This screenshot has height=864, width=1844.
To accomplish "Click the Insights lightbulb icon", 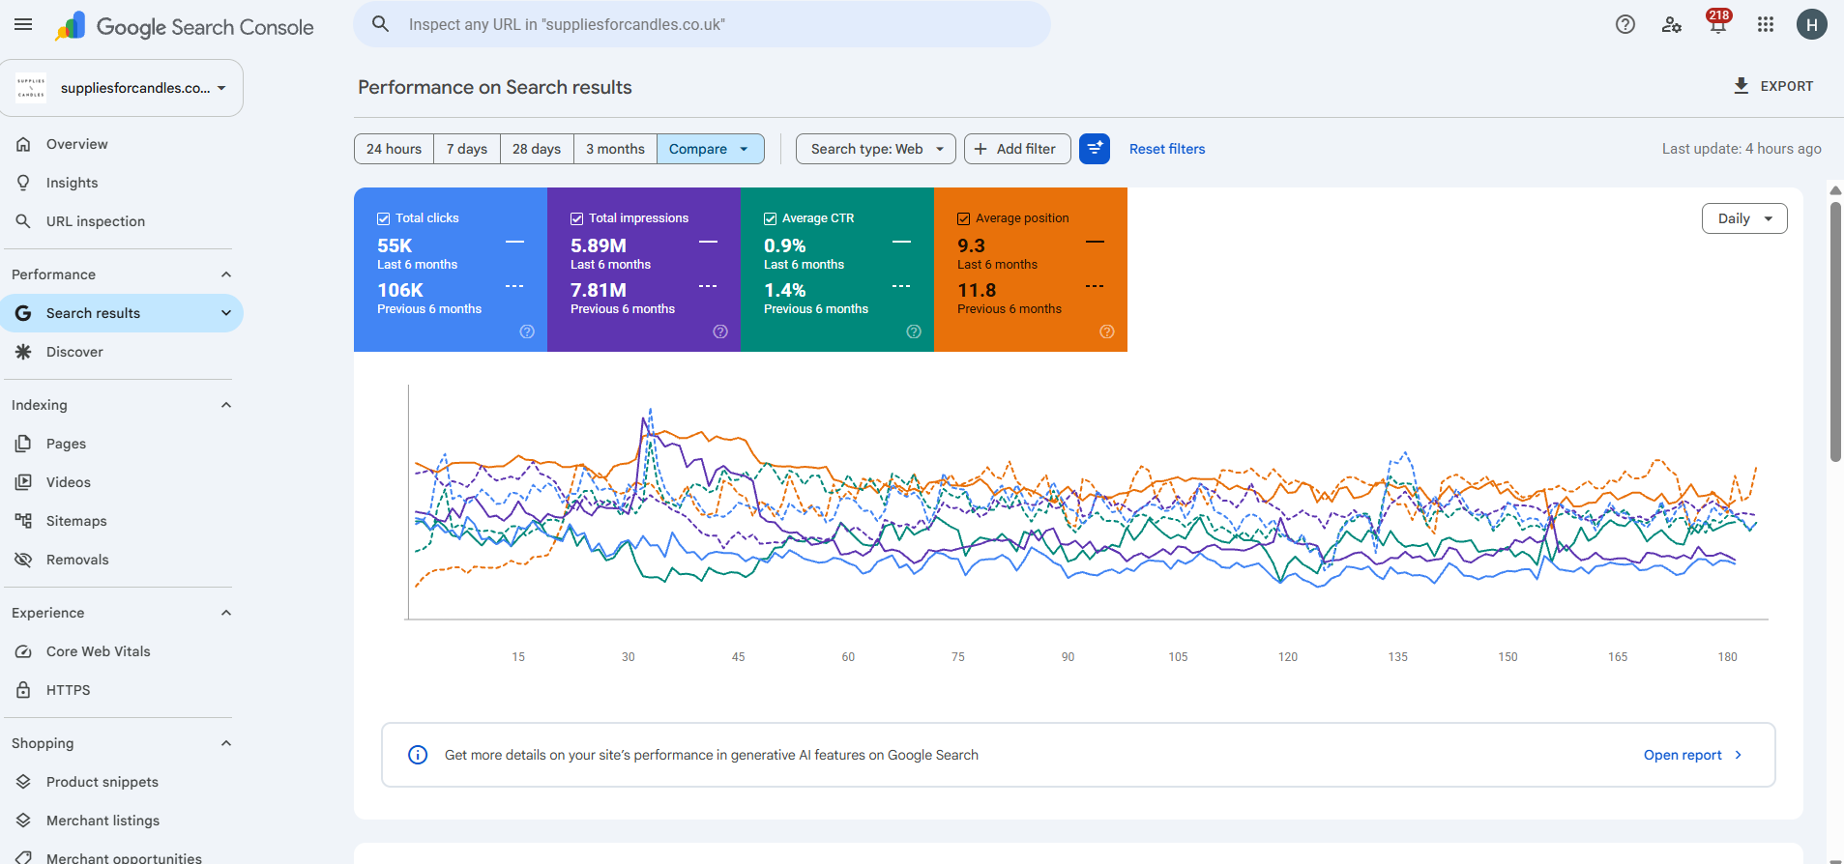I will click(x=23, y=183).
